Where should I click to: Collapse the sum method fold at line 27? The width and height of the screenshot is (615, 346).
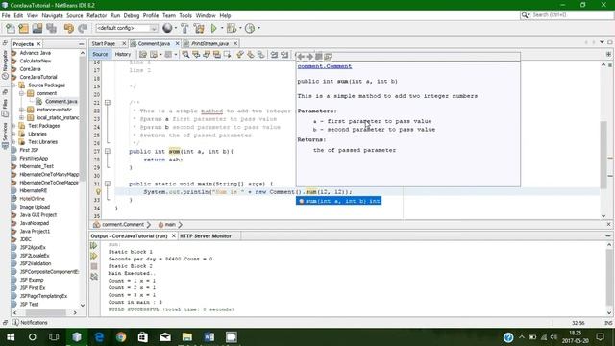(x=108, y=151)
